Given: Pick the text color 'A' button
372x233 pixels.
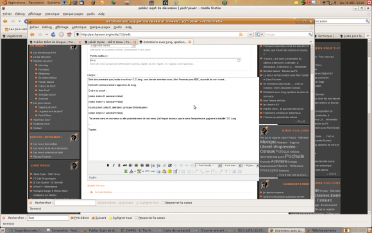Looking at the screenshot, I should click(x=131, y=171).
